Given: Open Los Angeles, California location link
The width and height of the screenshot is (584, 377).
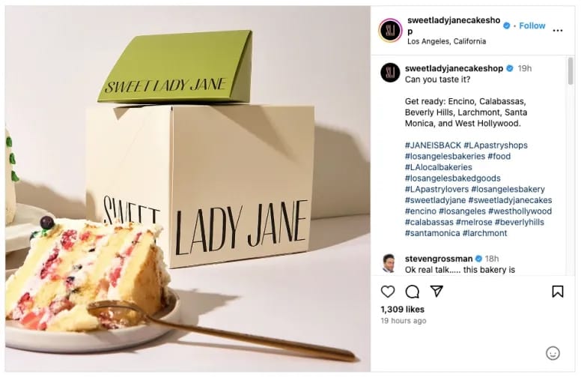Looking at the screenshot, I should pos(446,41).
